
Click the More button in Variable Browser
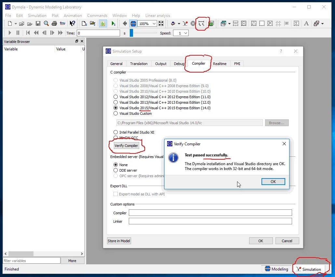pyautogui.click(x=73, y=260)
